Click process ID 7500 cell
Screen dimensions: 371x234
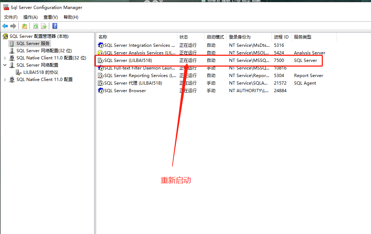coord(279,60)
